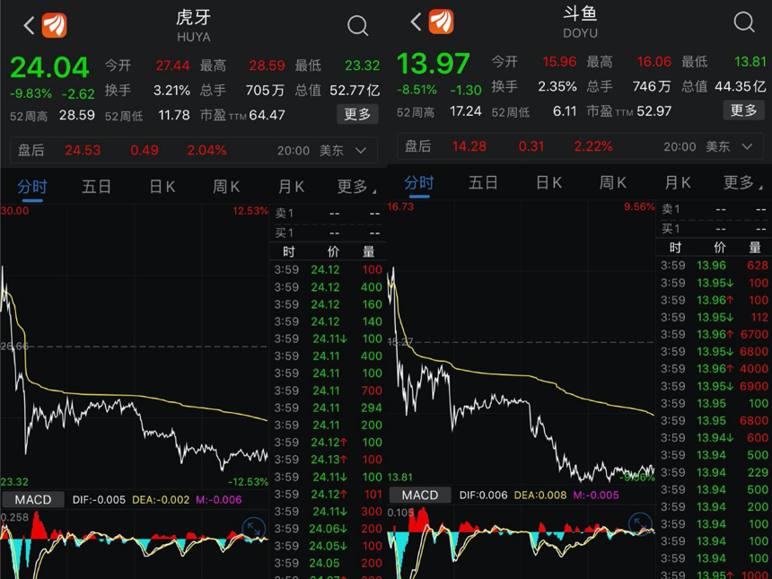Click DOYU after-hours price 14.28
Viewport: 772px width, 579px height.
[469, 146]
